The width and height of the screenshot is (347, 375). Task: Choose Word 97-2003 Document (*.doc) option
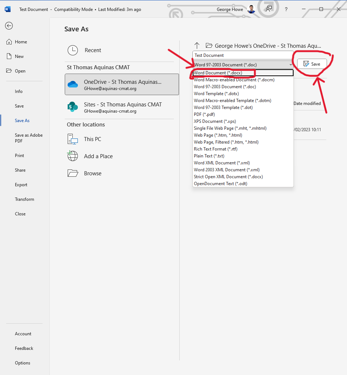(x=243, y=87)
